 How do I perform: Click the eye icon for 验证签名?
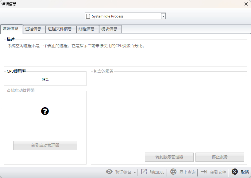tap(109, 172)
